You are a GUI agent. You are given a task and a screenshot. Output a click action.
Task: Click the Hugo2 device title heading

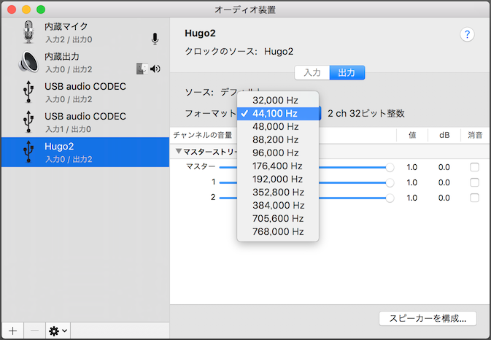pyautogui.click(x=200, y=33)
